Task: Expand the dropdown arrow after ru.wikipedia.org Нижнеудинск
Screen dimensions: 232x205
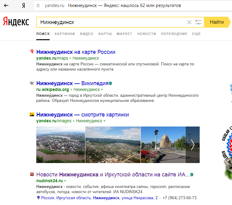Action: (x=102, y=90)
